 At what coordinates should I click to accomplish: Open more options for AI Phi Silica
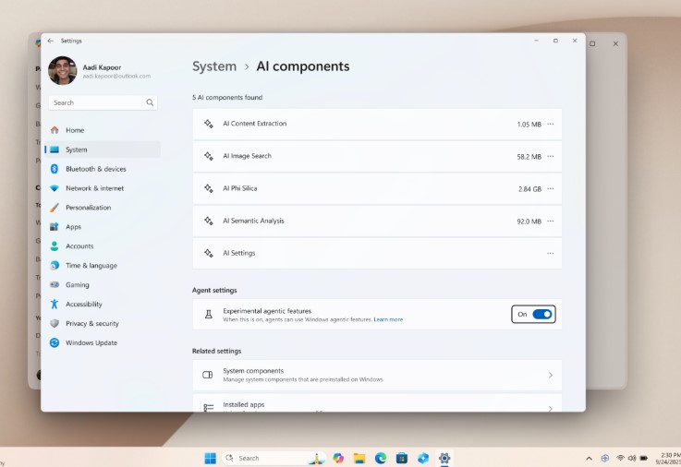point(551,188)
